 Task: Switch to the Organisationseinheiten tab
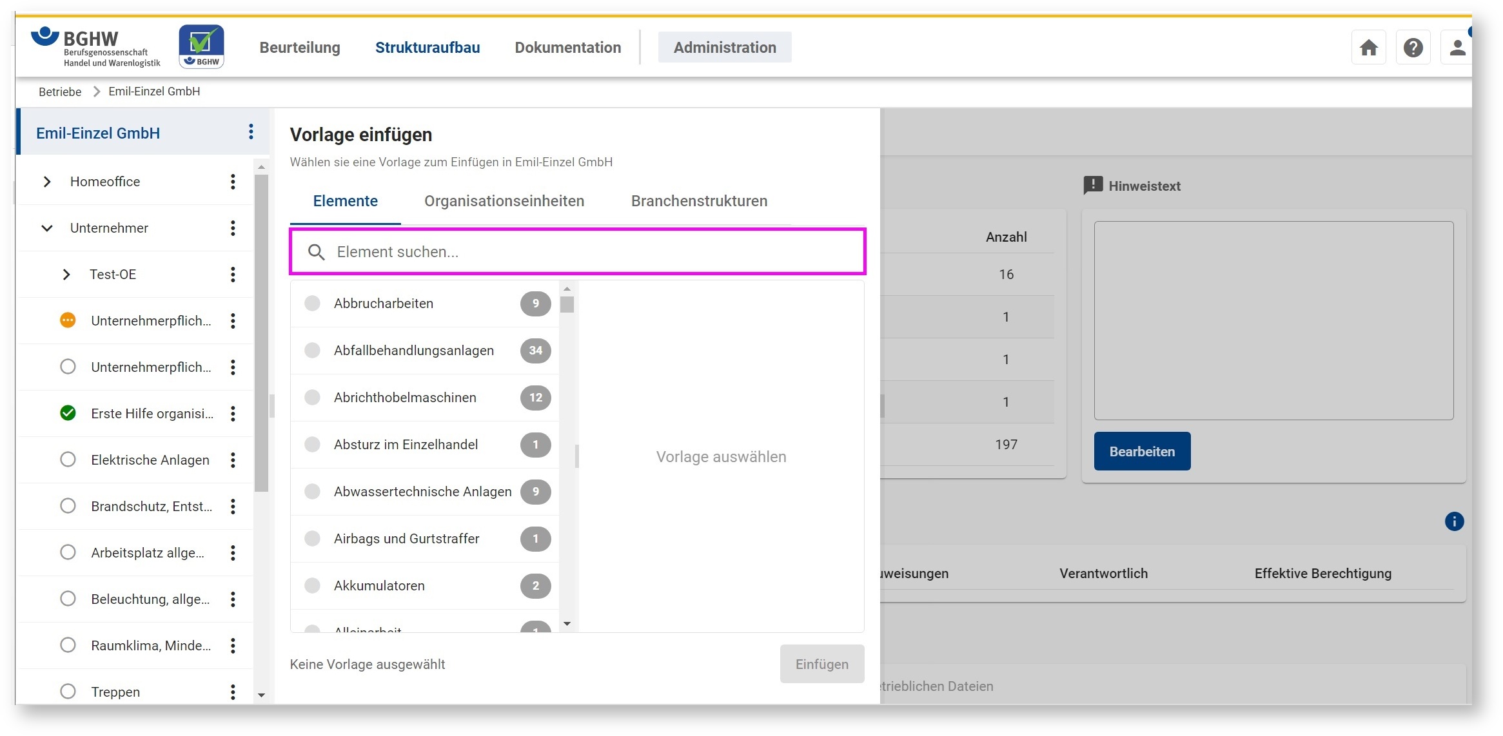tap(504, 201)
